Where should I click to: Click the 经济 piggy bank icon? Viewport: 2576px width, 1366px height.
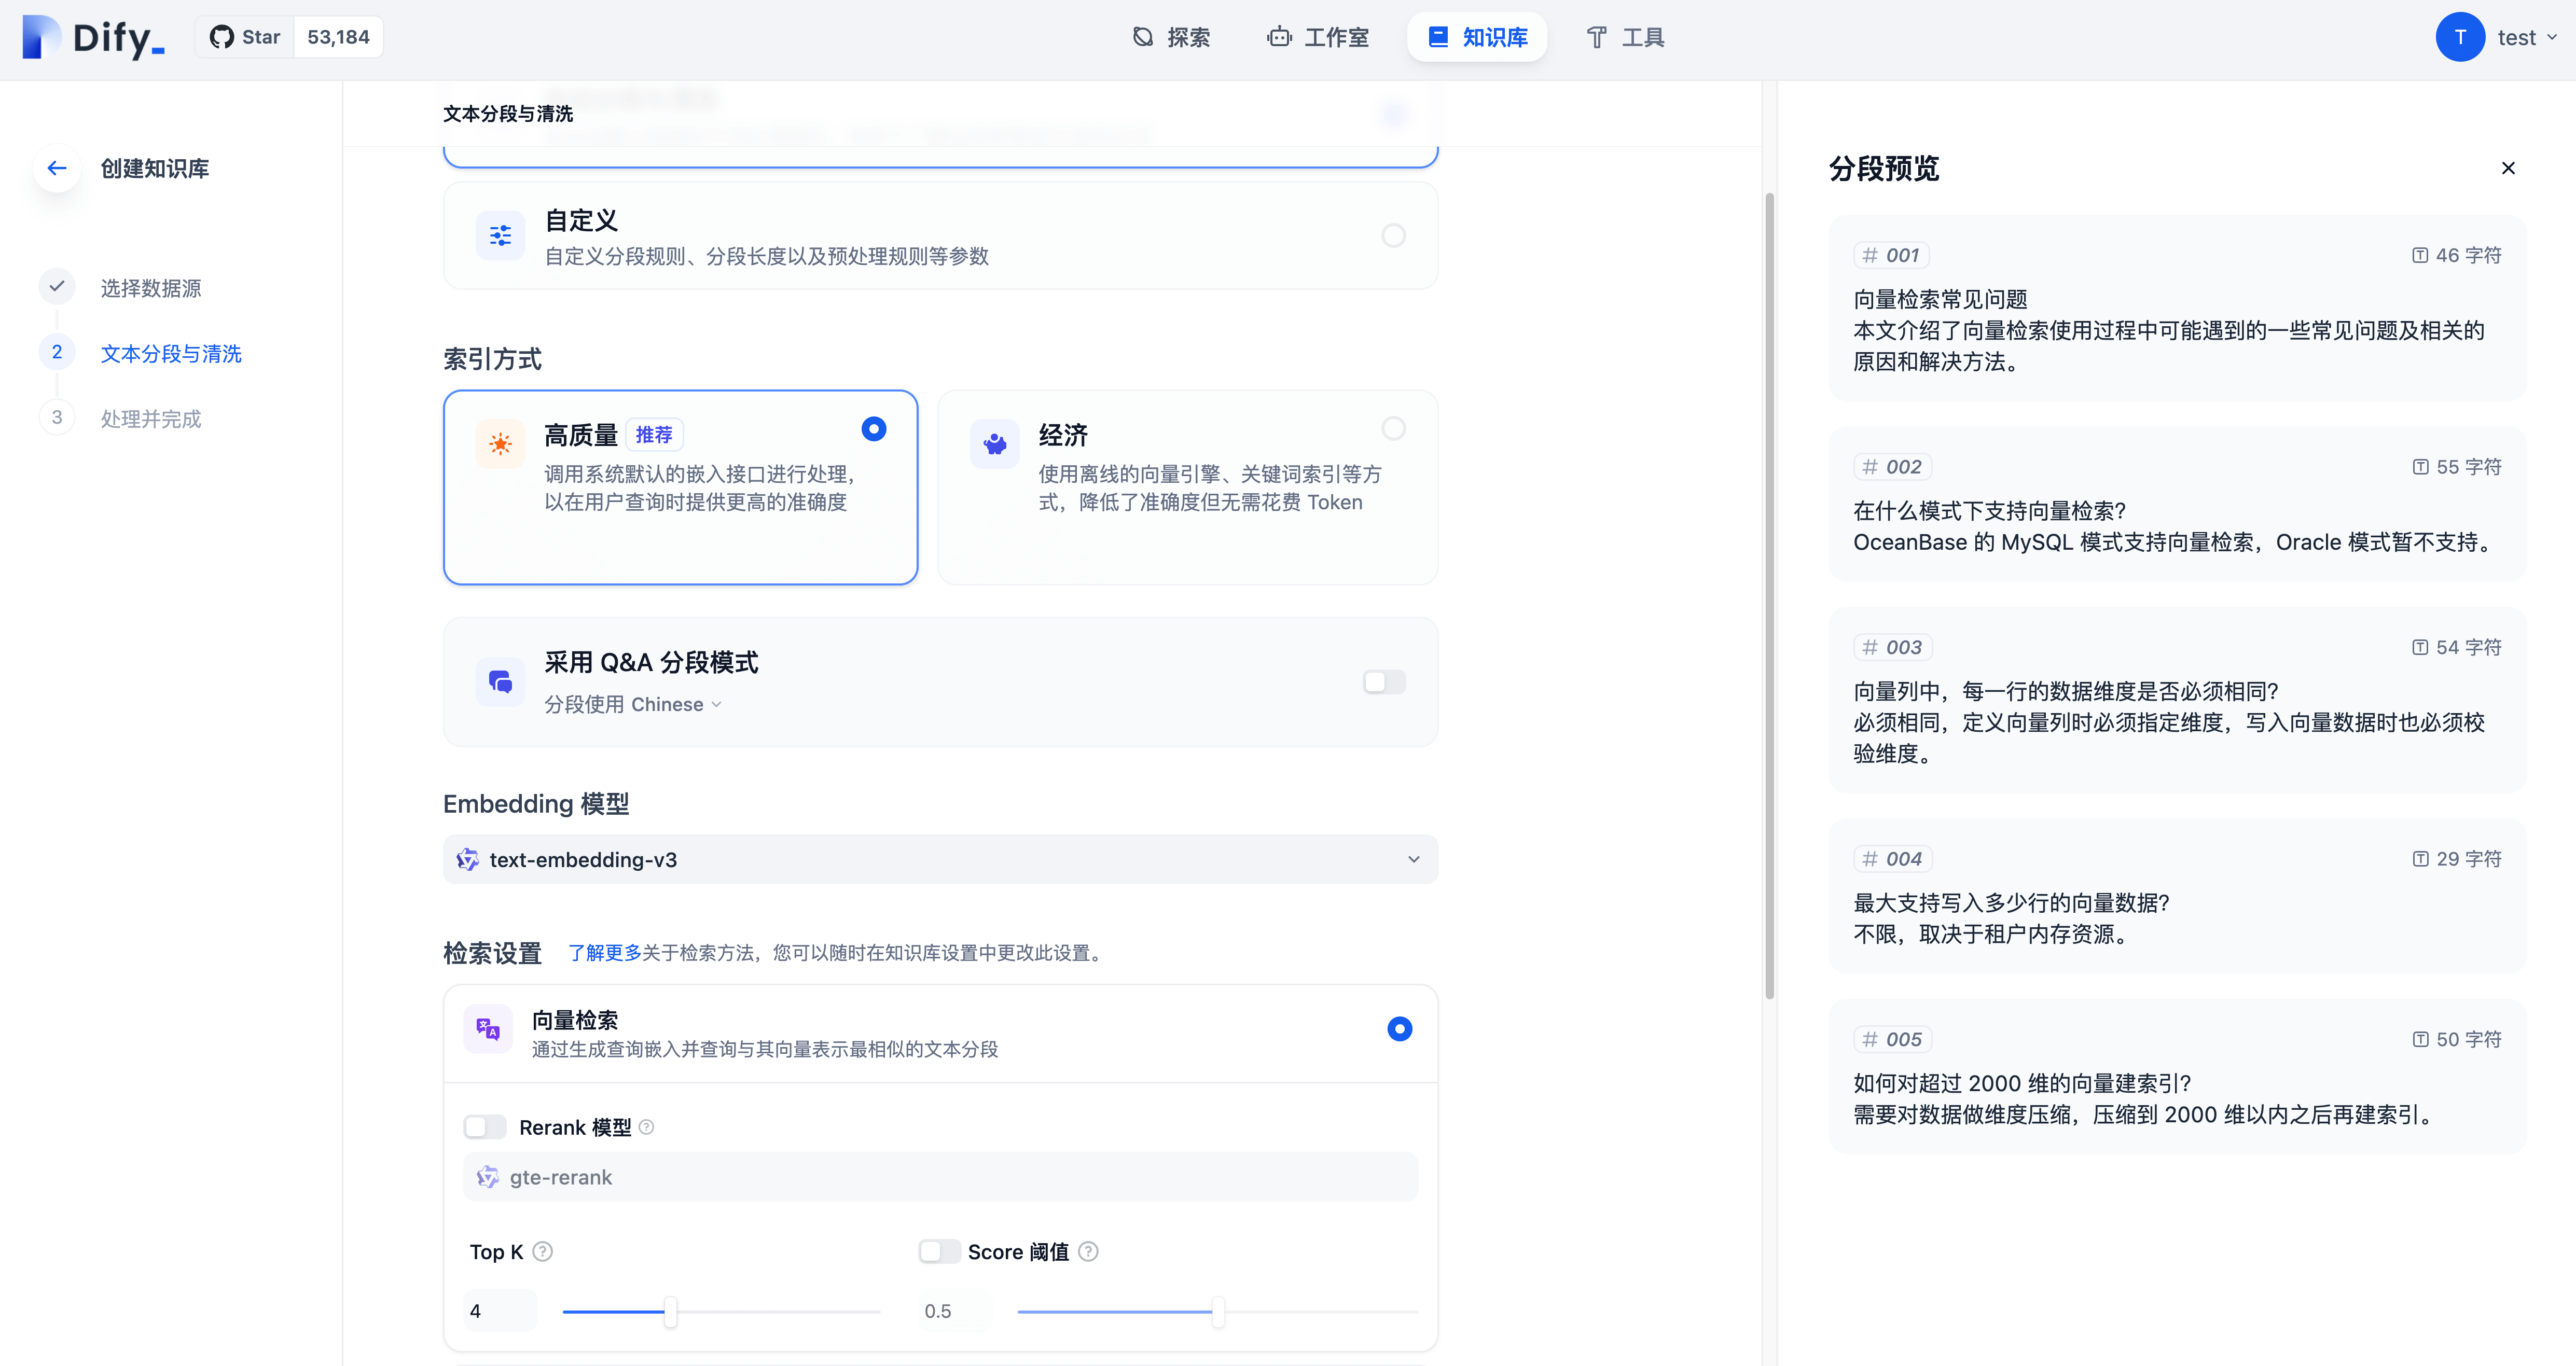pyautogui.click(x=994, y=444)
